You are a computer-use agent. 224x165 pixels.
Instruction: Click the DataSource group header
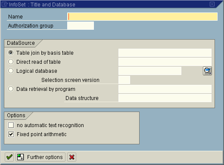(21, 43)
